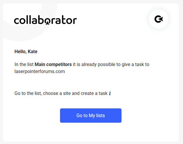Click the Hello, Kate greeting
The width and height of the screenshot is (183, 144).
tap(26, 52)
